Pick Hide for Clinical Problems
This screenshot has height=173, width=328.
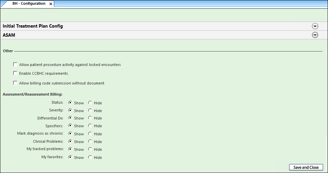pyautogui.click(x=90, y=141)
